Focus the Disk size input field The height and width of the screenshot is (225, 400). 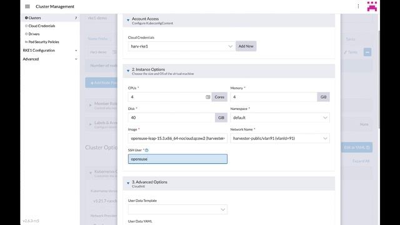pyautogui.click(x=171, y=117)
